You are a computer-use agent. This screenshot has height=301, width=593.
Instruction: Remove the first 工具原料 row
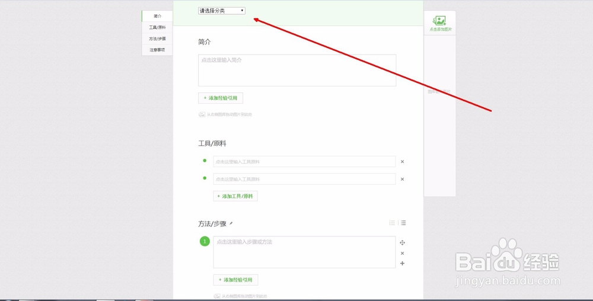pos(403,162)
